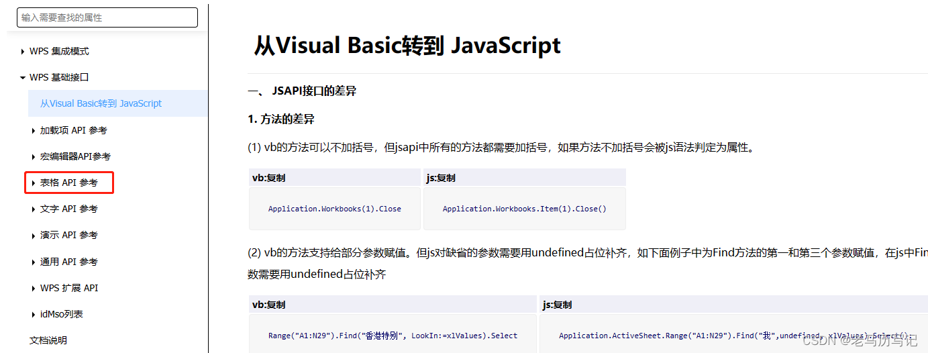Expand the WPS 集成模式 tree arrow
Image resolution: width=928 pixels, height=353 pixels.
23,52
